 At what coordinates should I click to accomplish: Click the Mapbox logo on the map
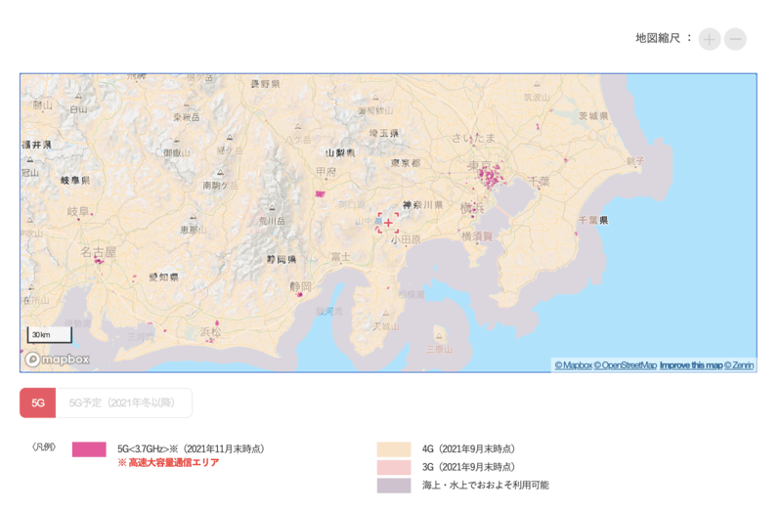pyautogui.click(x=58, y=360)
